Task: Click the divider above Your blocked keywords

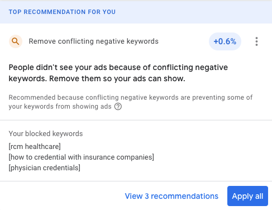Action: tap(136, 120)
